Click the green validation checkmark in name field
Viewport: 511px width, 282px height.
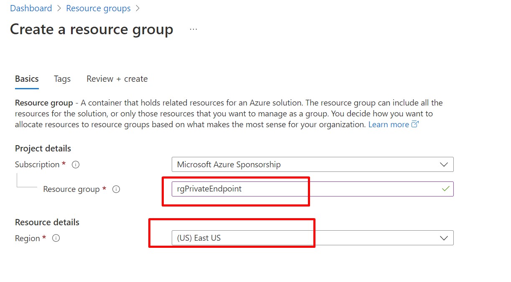[445, 189]
